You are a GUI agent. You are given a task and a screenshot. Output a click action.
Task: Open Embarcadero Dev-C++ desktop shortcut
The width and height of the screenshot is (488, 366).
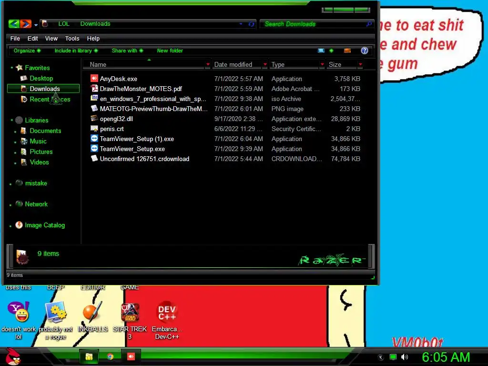pyautogui.click(x=167, y=321)
